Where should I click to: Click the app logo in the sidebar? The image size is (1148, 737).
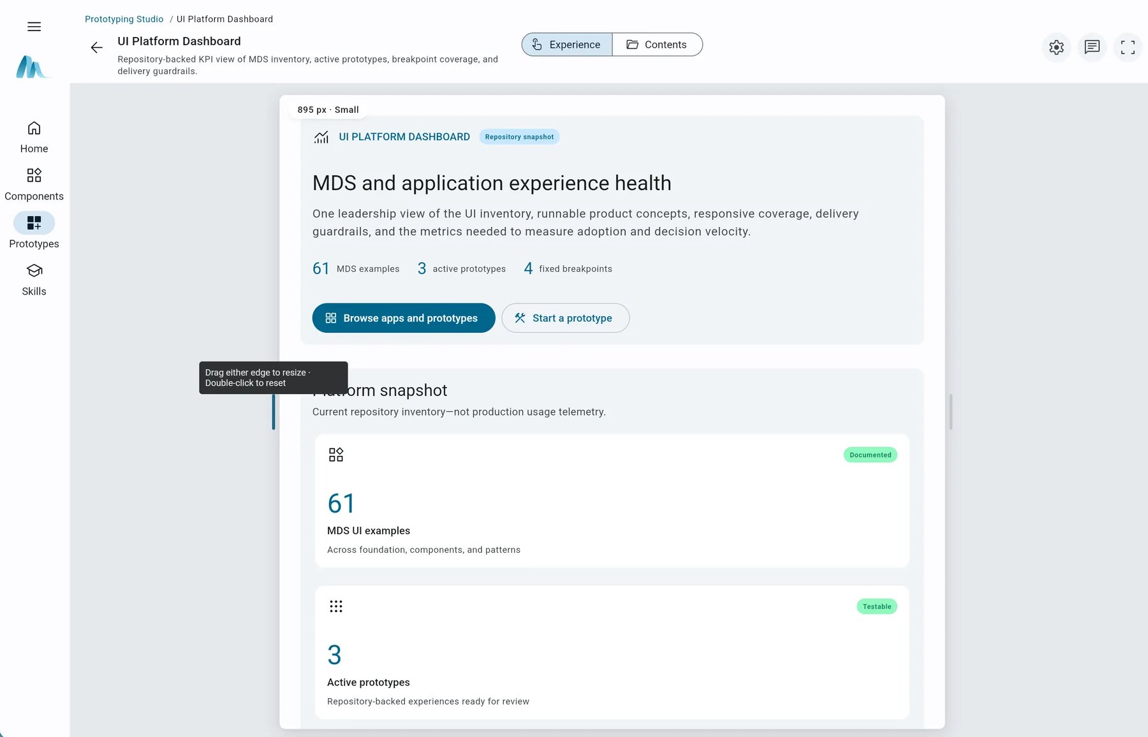32,67
